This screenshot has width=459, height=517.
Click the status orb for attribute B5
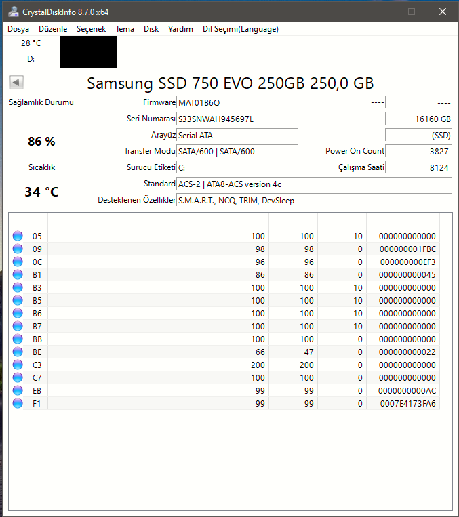point(18,300)
